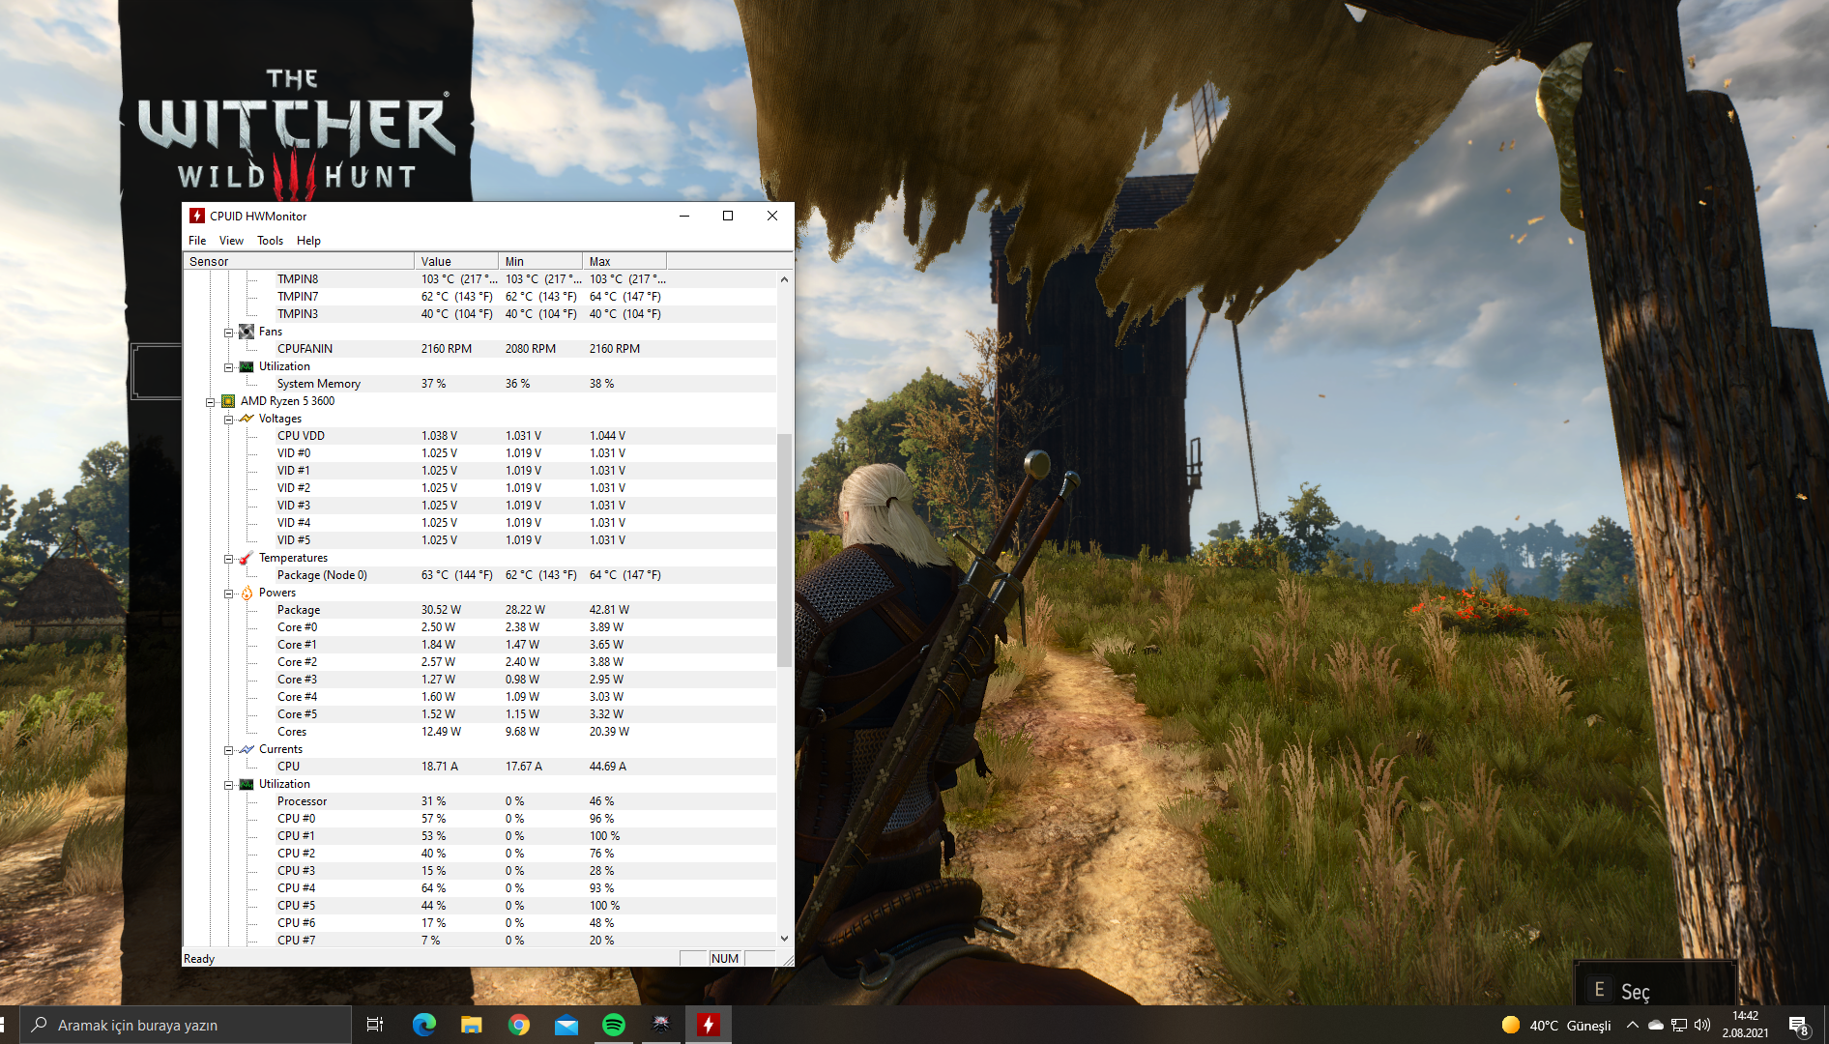The height and width of the screenshot is (1044, 1829).
Task: Click the Powers flame icon
Action: click(x=247, y=593)
